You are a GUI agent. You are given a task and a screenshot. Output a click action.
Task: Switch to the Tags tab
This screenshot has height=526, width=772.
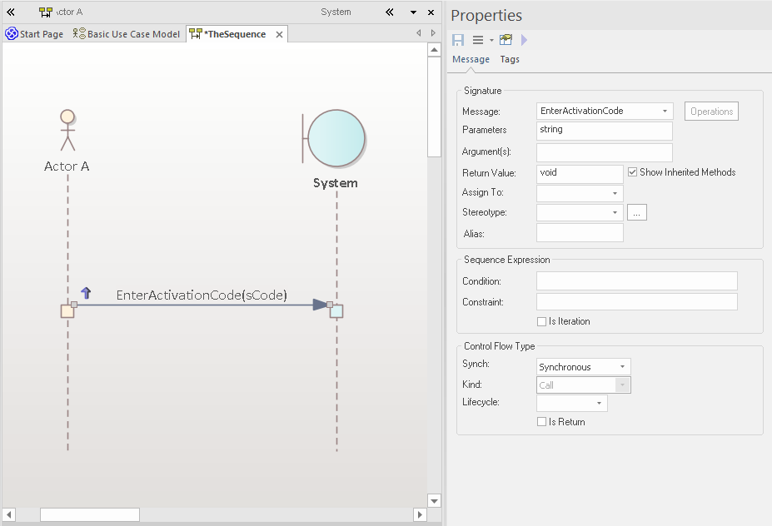tap(510, 59)
